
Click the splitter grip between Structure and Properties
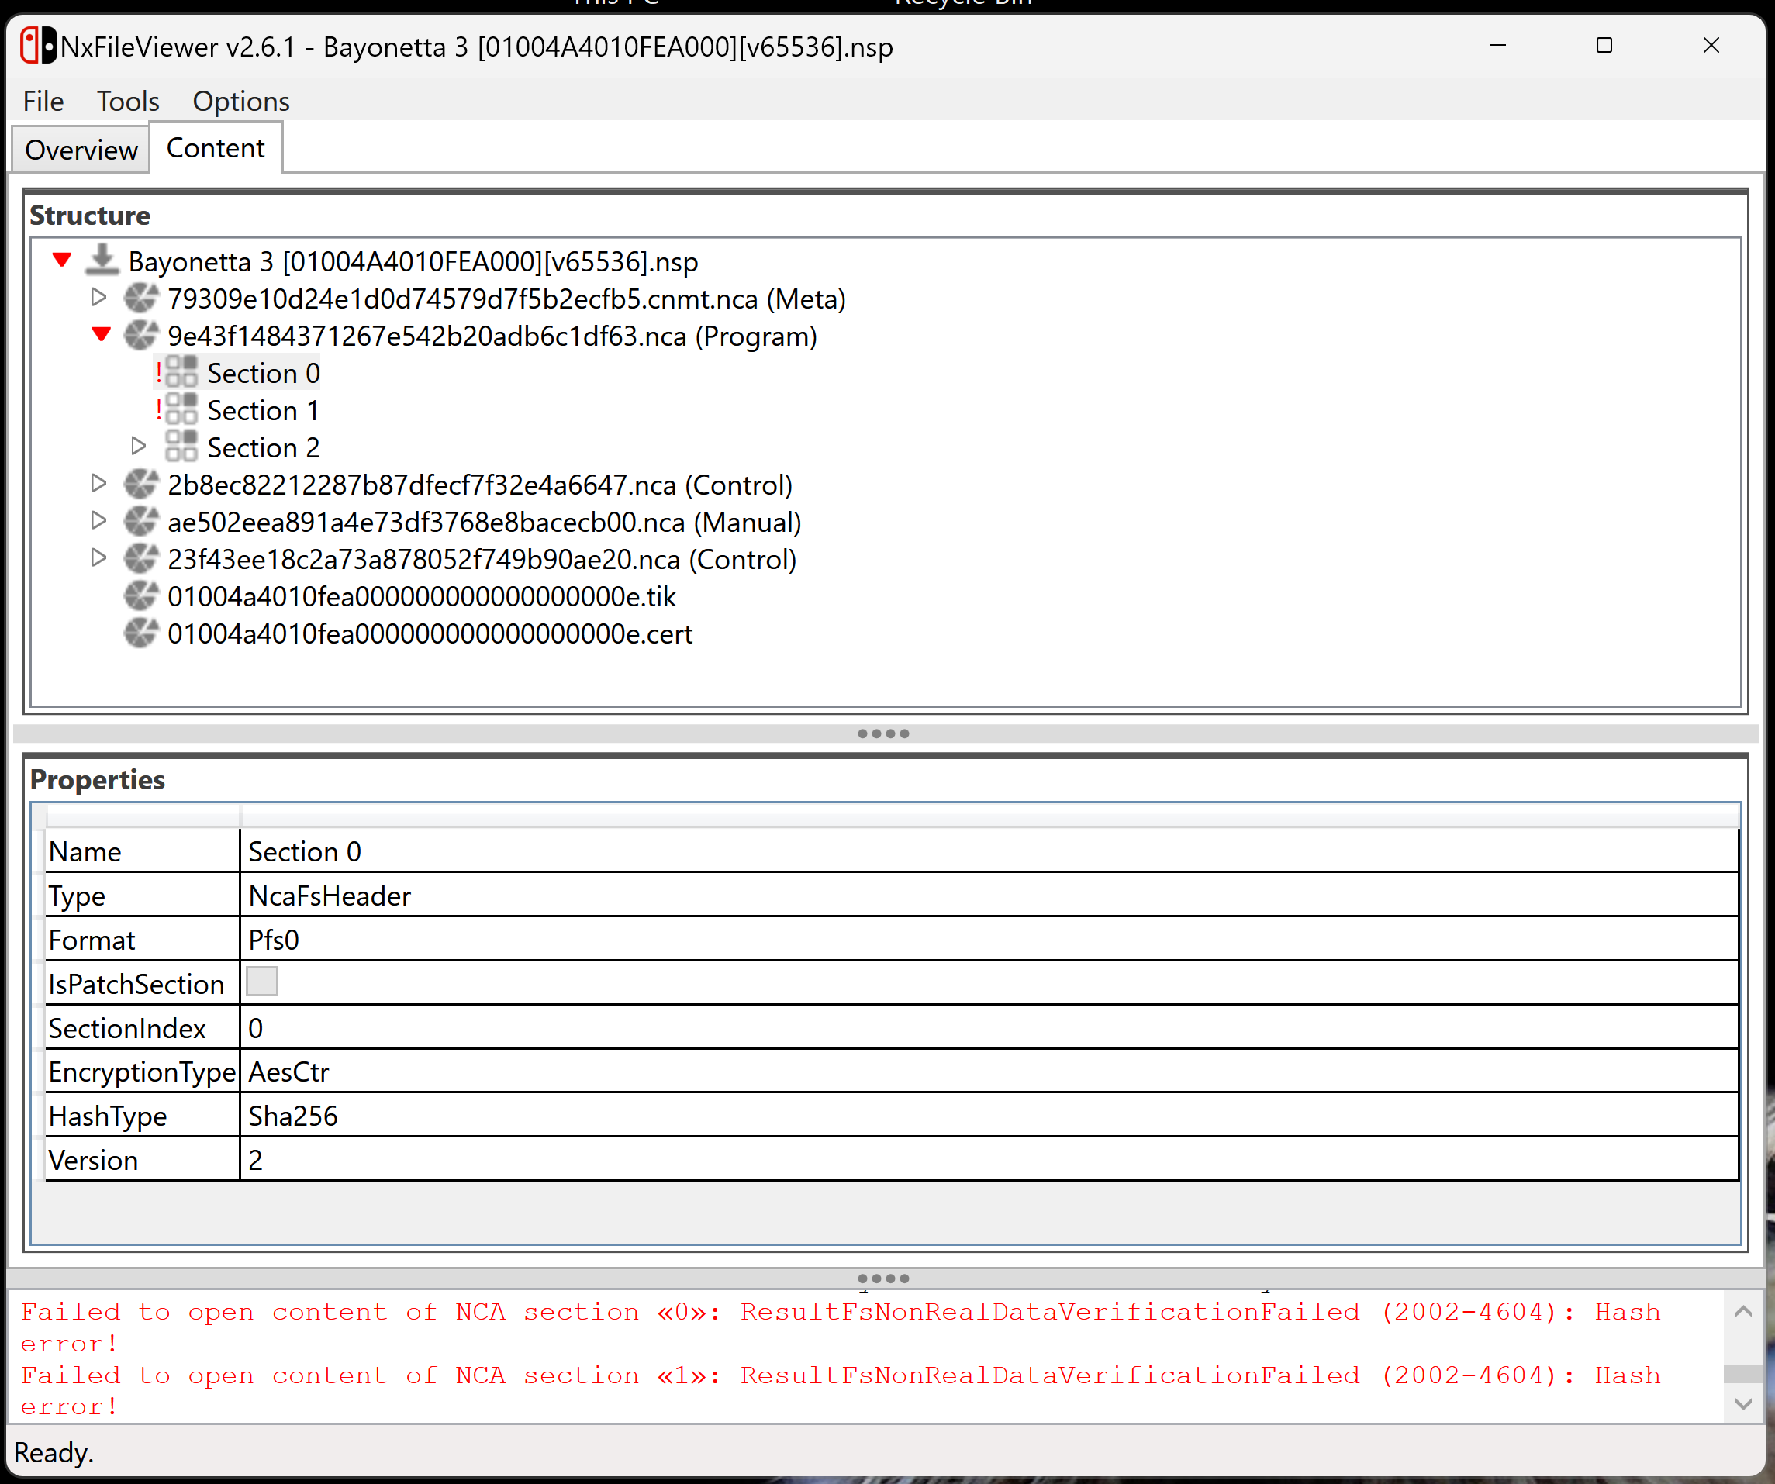tap(883, 733)
